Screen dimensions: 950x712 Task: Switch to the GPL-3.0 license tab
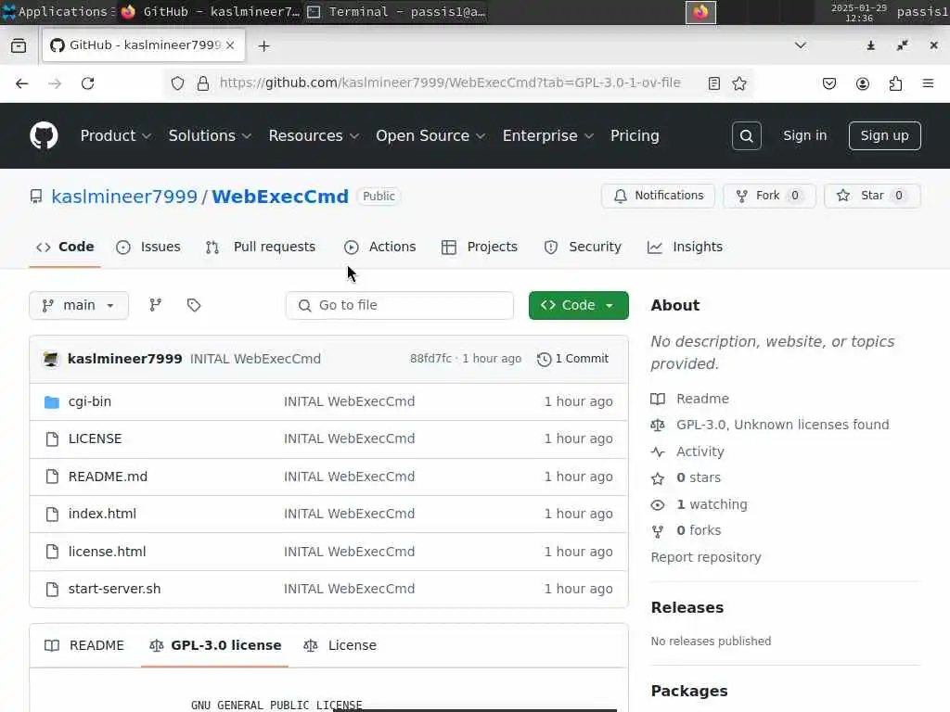tap(215, 645)
